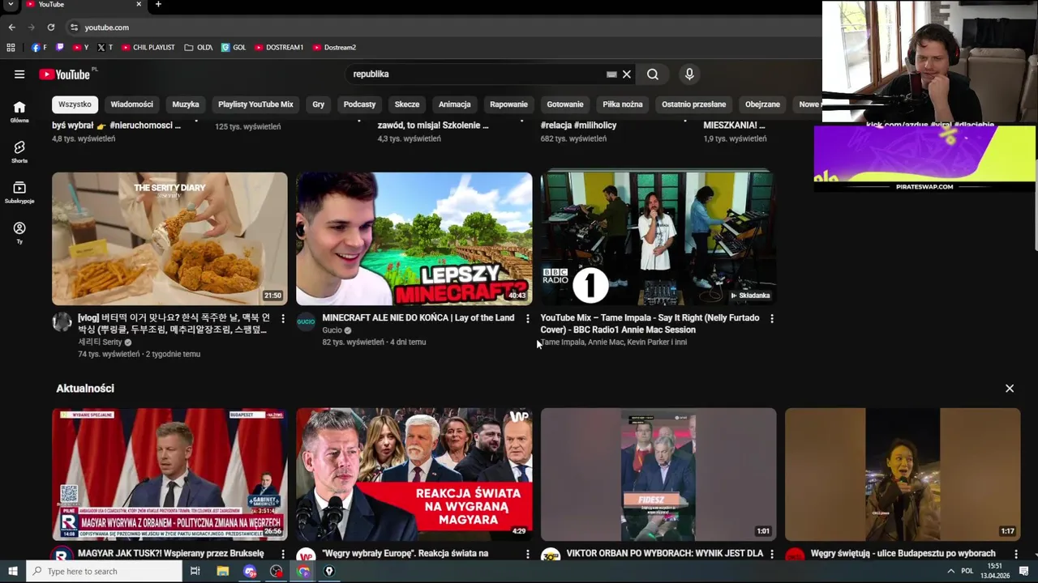
Task: Select the Podcasty filter chip
Action: point(359,104)
